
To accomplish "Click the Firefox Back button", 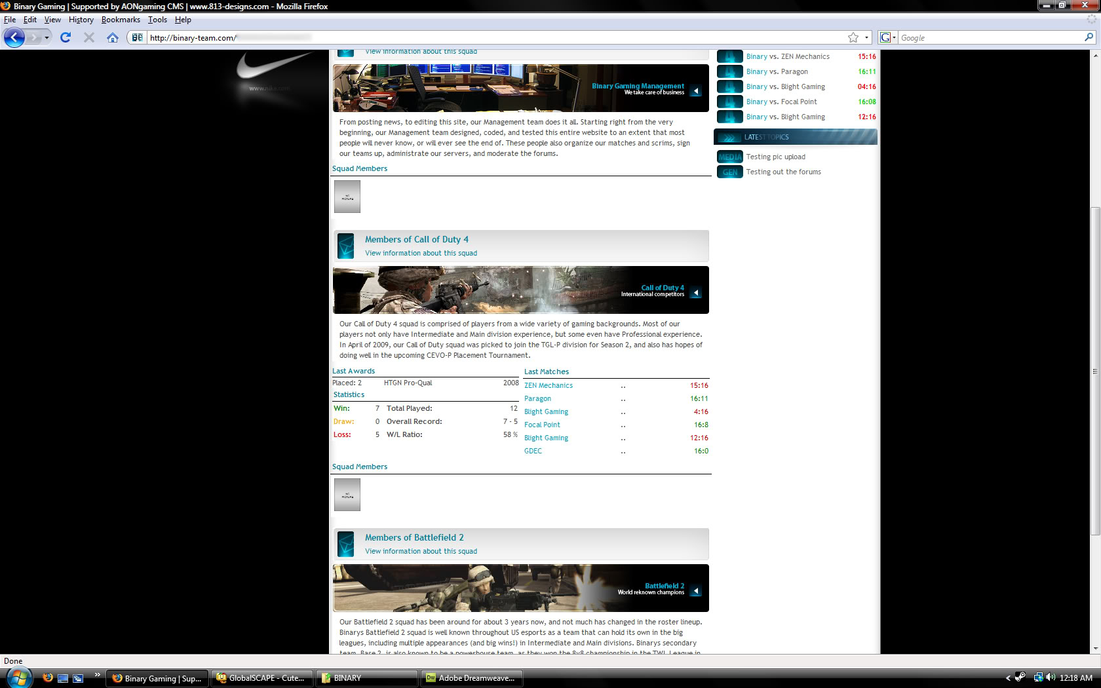I will [14, 37].
